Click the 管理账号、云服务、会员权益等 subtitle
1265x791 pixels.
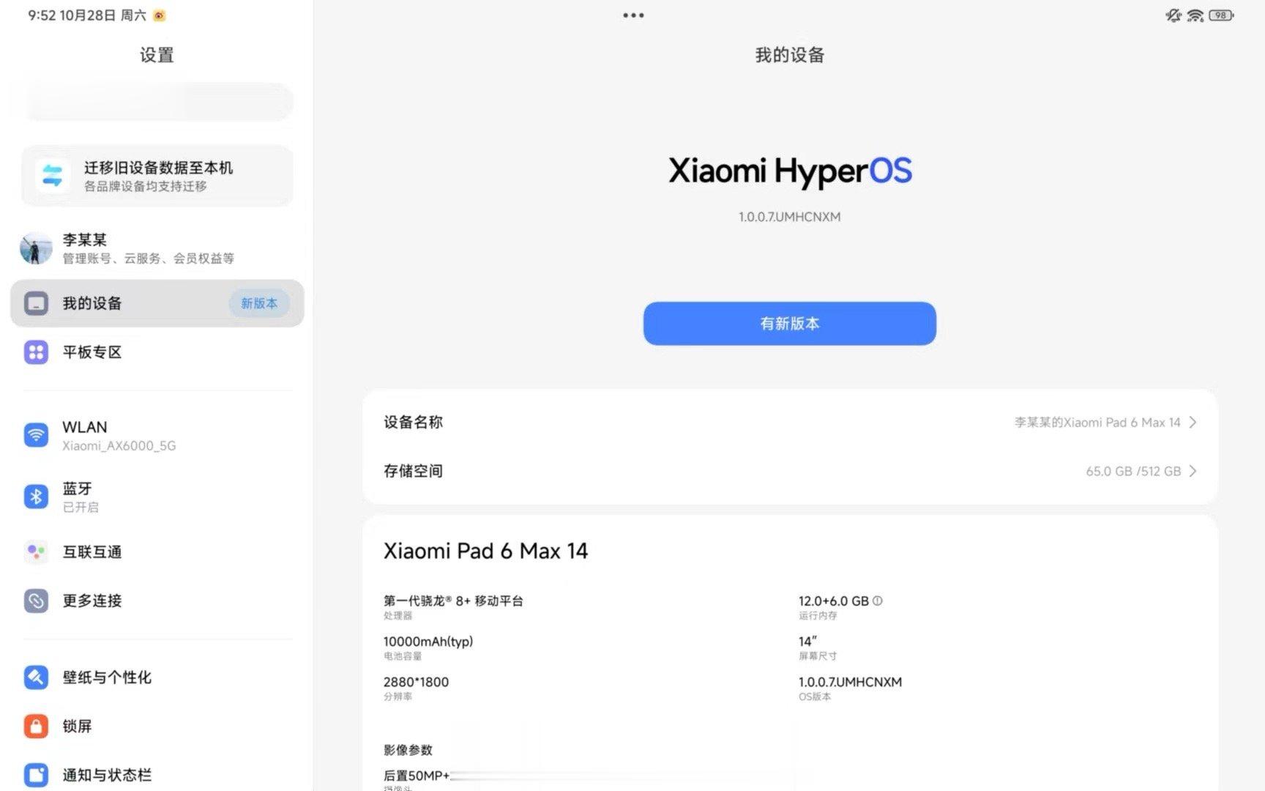149,259
